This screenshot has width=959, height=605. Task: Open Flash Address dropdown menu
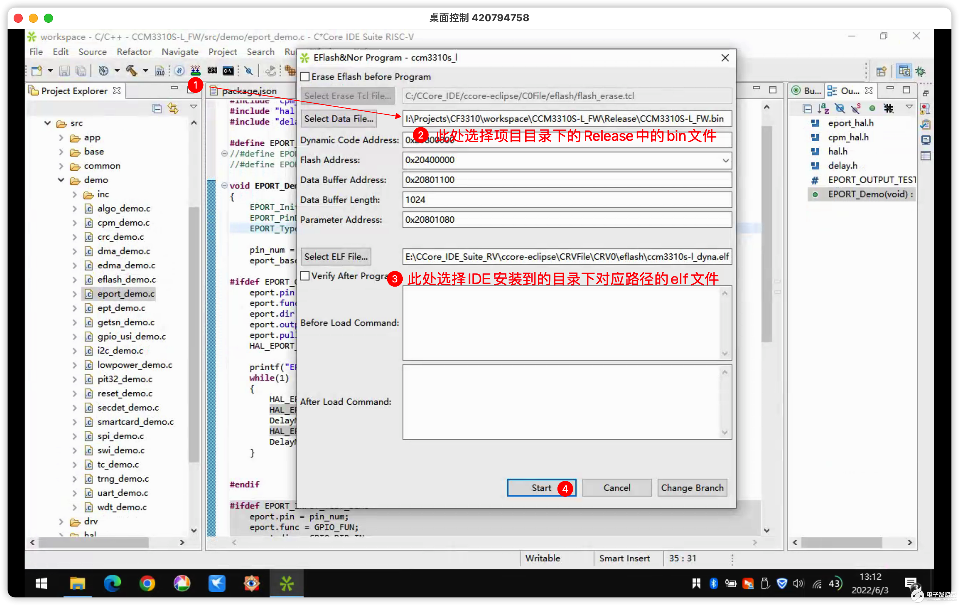point(724,160)
